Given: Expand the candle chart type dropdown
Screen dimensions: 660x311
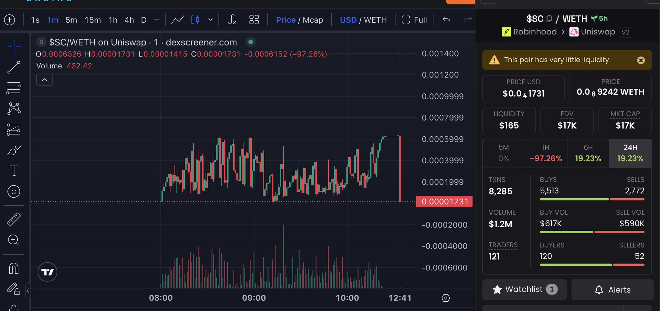Looking at the screenshot, I should pos(210,20).
